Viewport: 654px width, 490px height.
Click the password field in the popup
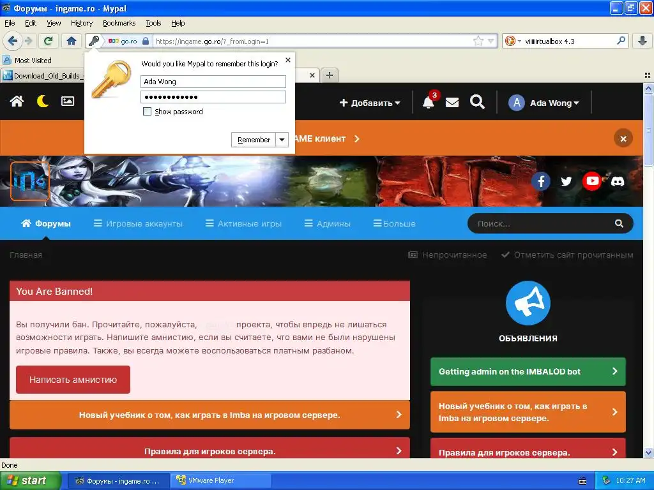[x=213, y=97]
